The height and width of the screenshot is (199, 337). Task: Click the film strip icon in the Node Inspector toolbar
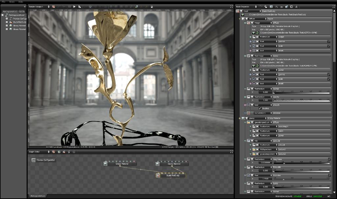point(281,7)
